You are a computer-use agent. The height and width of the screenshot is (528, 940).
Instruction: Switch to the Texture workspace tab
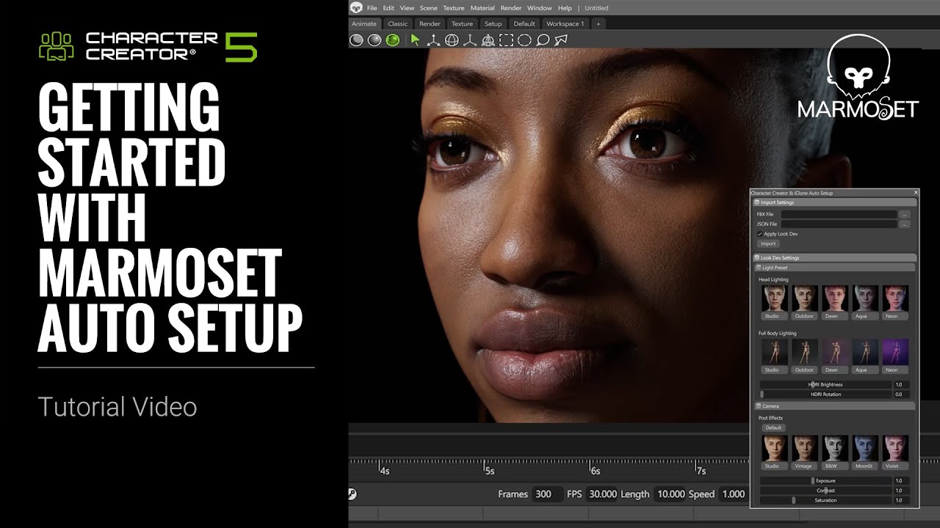tap(462, 23)
